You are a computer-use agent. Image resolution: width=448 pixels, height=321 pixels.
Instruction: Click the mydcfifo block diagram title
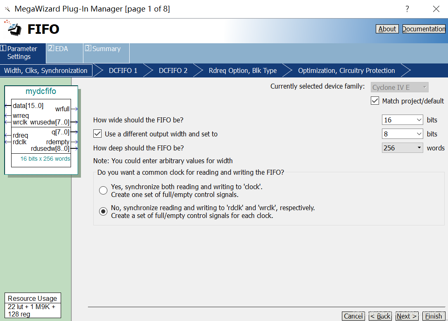41,91
